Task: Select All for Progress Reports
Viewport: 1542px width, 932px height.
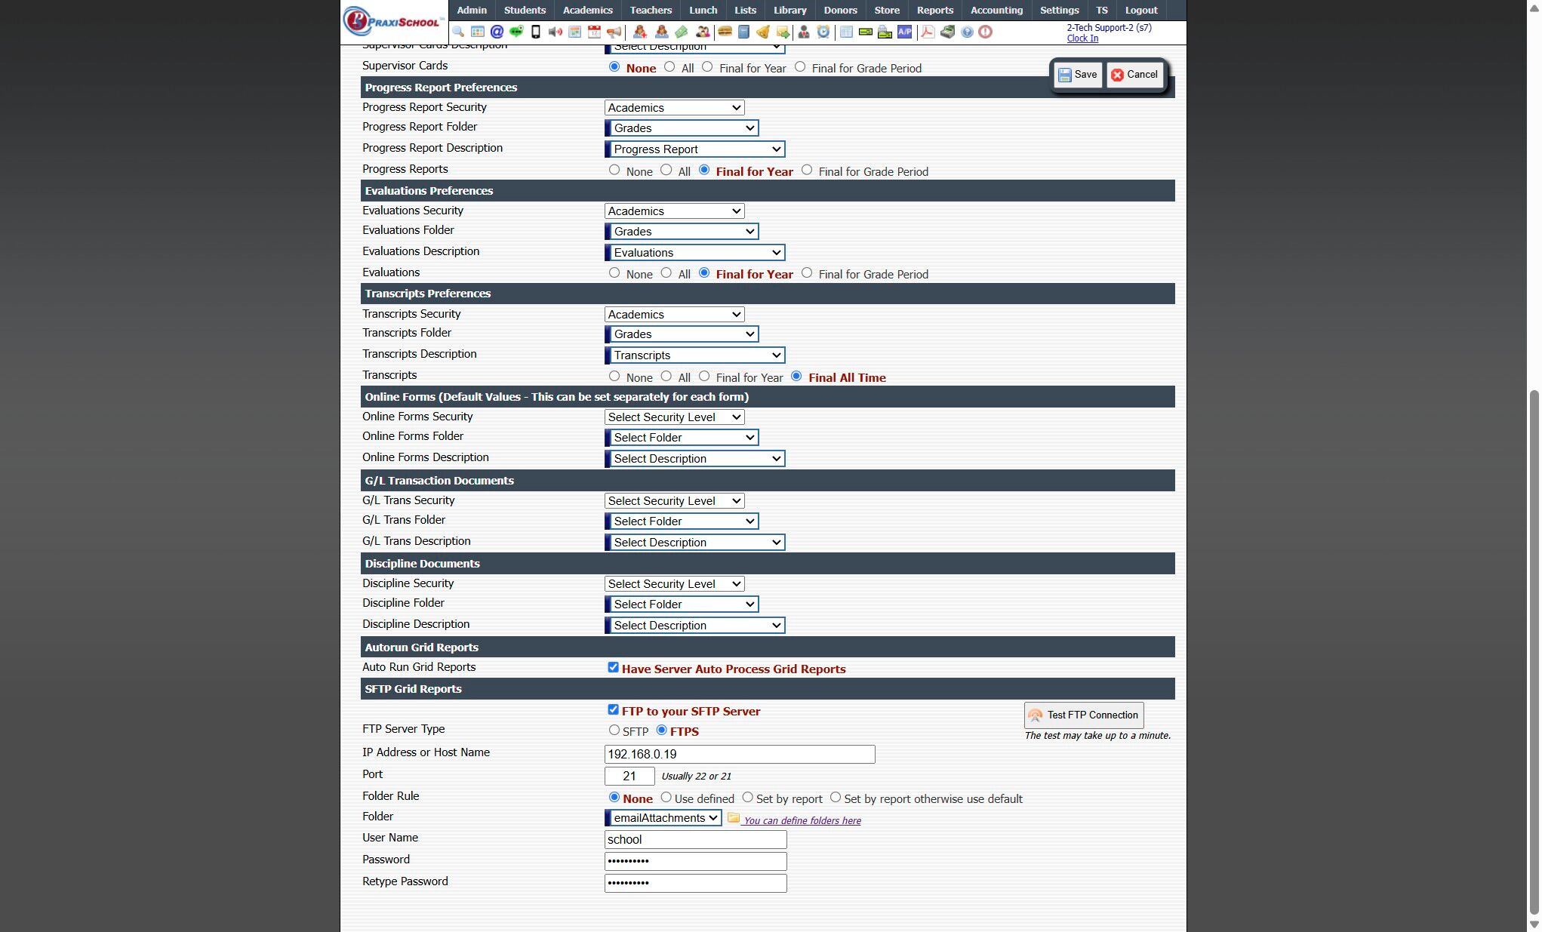Action: tap(666, 170)
